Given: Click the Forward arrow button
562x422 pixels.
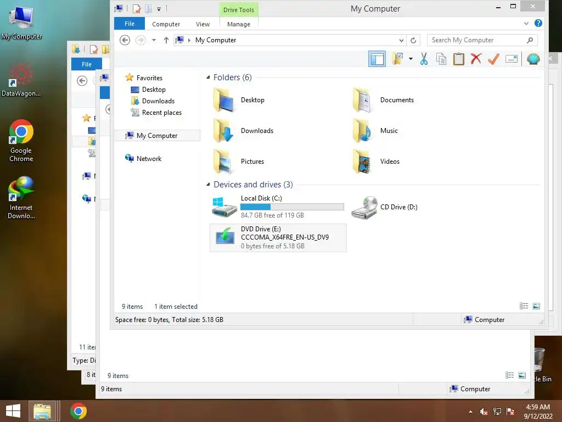Looking at the screenshot, I should tap(140, 40).
